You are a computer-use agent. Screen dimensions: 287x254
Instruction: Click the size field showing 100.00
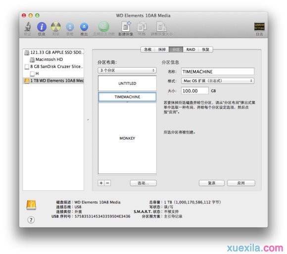tap(195, 91)
